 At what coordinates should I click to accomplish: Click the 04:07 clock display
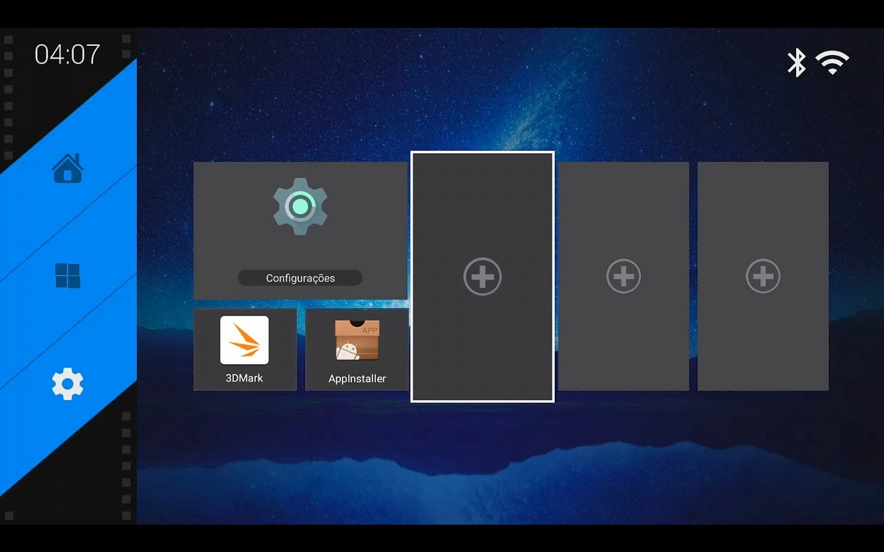66,54
